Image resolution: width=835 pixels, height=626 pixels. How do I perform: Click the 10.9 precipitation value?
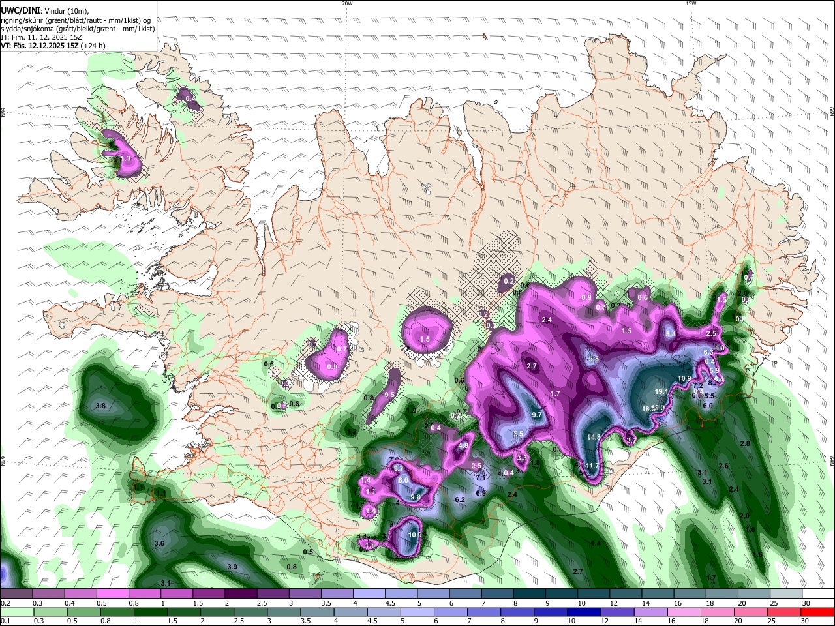[684, 379]
